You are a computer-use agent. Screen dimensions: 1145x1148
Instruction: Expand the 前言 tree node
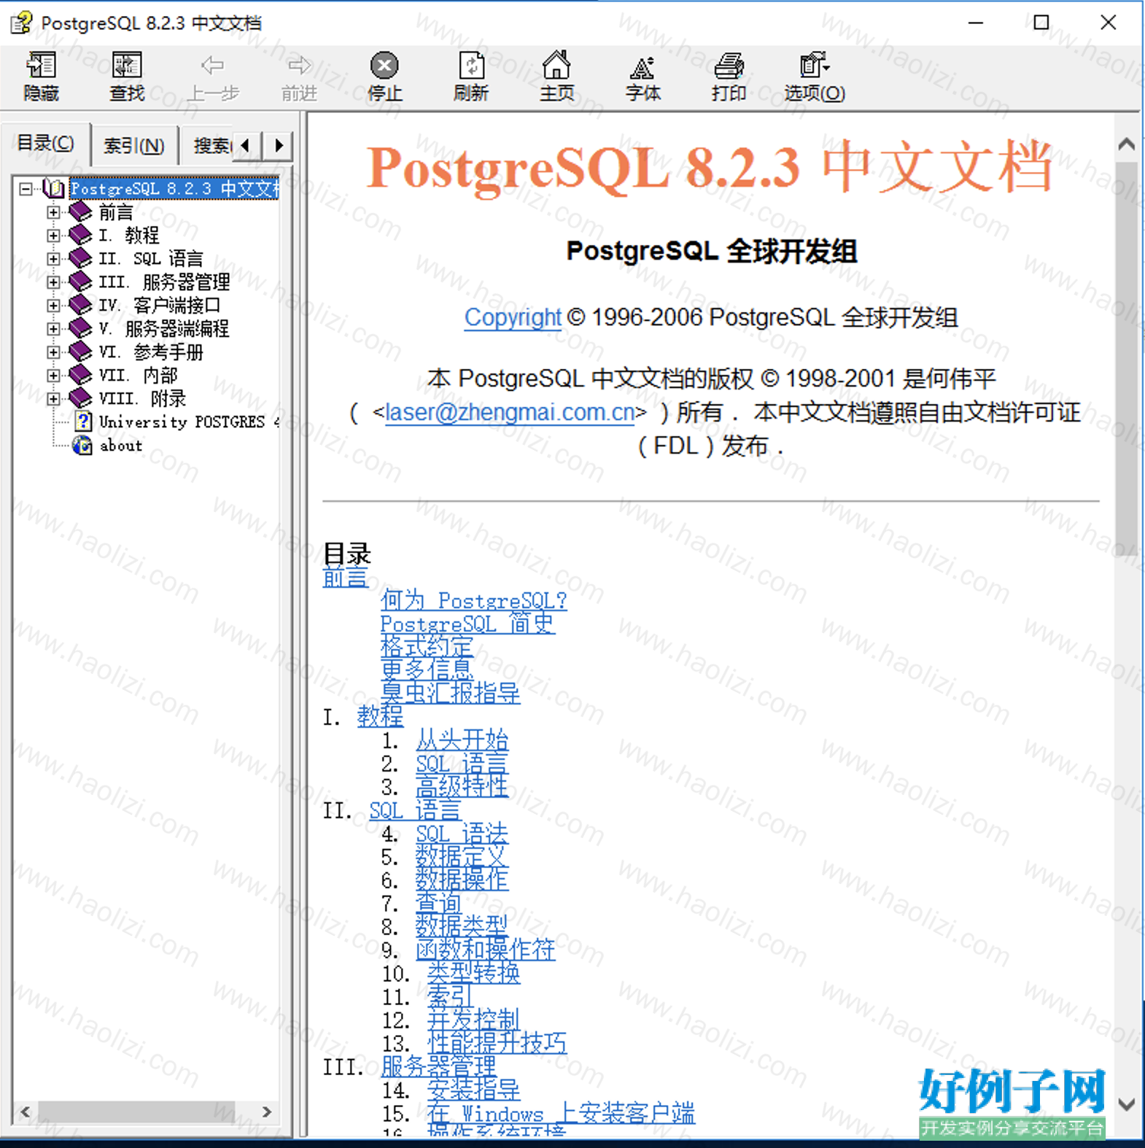click(x=53, y=212)
